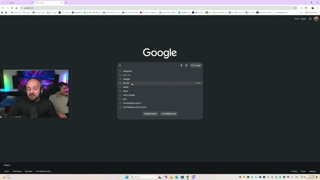Viewport: 320px width, 180px height.
Task: Open File Explorer from the taskbar
Action: click(x=171, y=177)
